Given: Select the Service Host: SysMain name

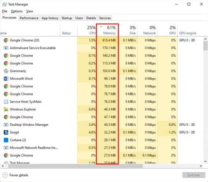Looking at the screenshot, I should point(25,102).
